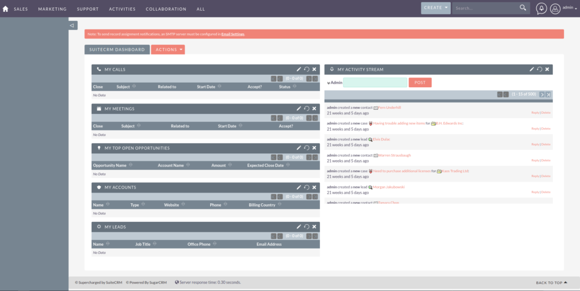
Task: Edit the My Activity Stream dashlet
Action: 532,69
